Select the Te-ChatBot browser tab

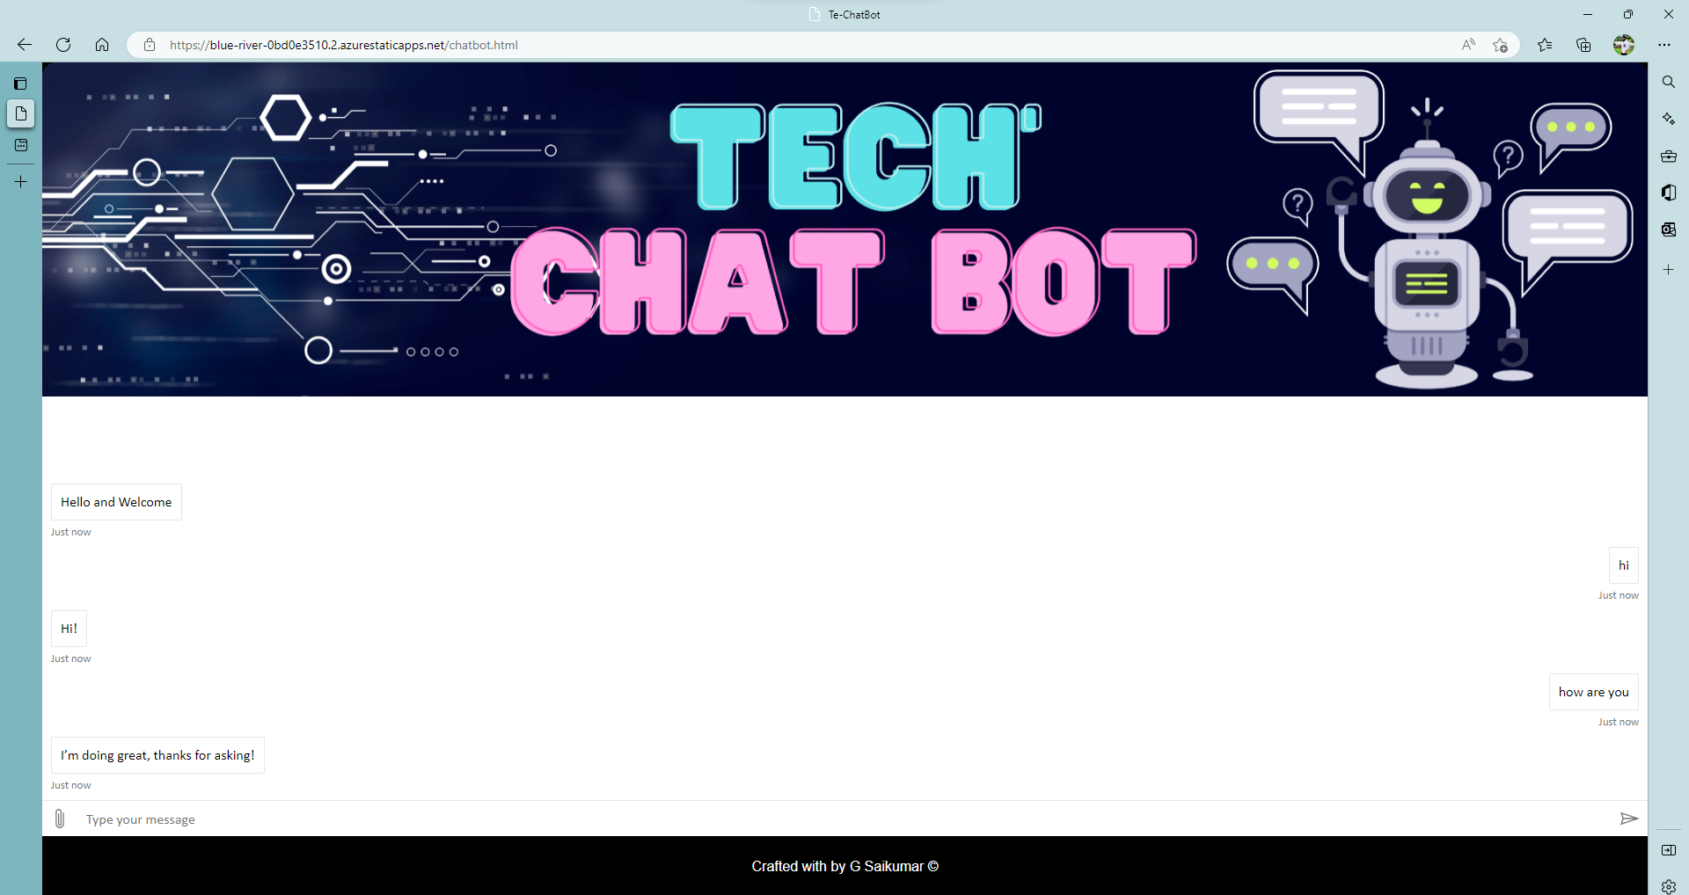pos(843,14)
